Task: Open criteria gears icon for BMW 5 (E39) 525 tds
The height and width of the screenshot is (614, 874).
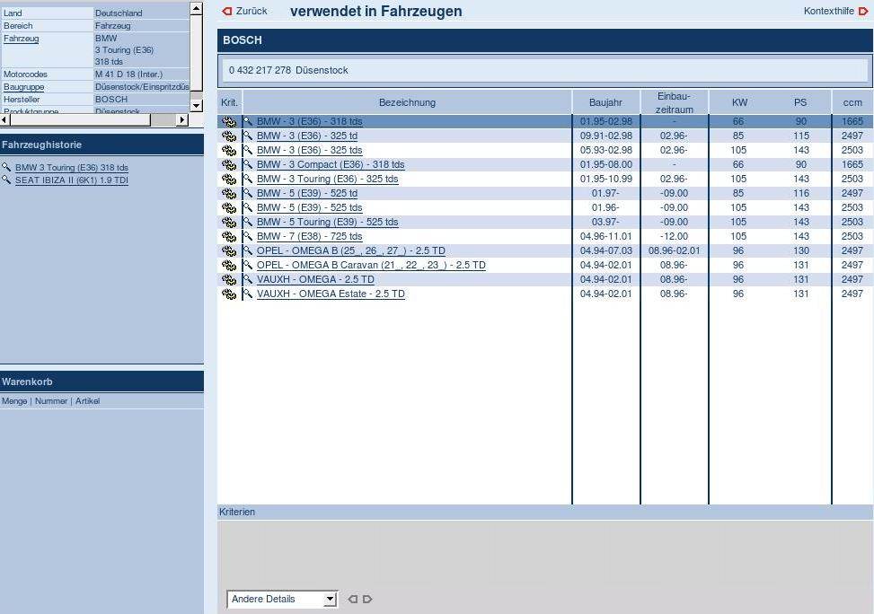Action: point(228,208)
